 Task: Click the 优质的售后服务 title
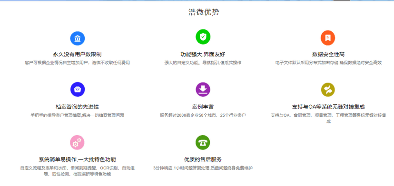[x=203, y=159]
